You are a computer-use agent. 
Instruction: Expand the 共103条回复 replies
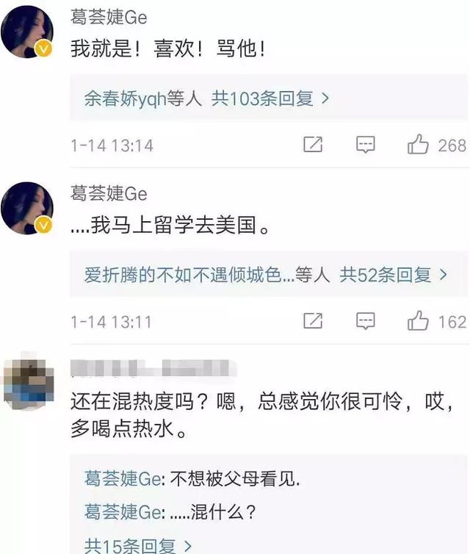[270, 98]
